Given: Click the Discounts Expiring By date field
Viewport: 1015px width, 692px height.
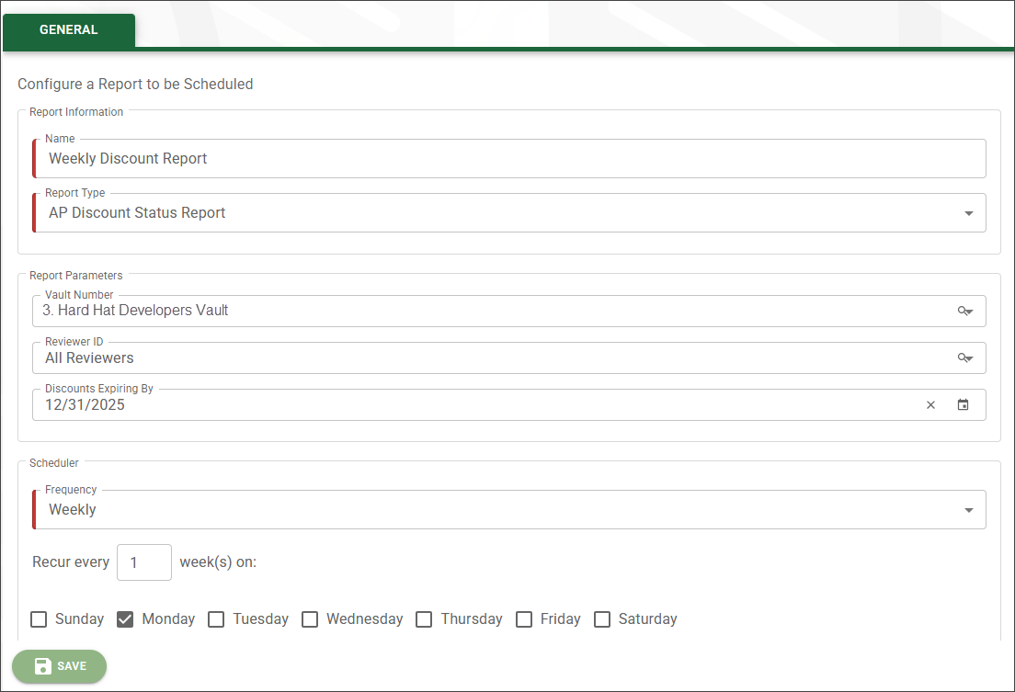Looking at the screenshot, I should coord(460,405).
